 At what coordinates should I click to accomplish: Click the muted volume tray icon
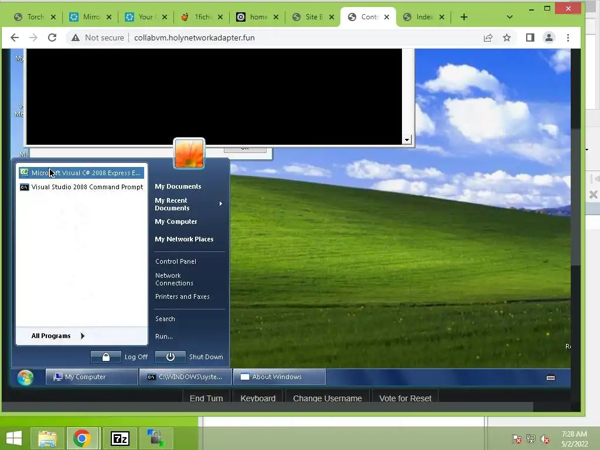545,439
